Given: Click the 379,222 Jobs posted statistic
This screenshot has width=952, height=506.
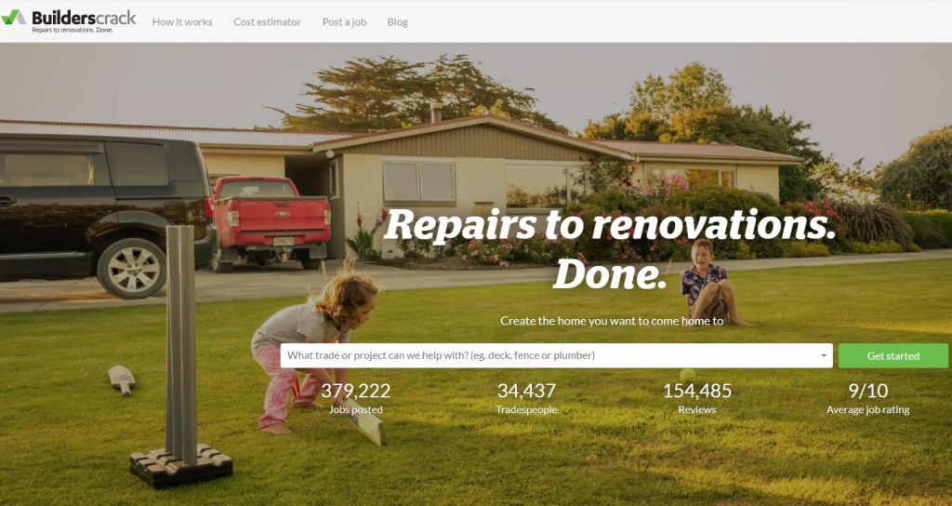Looking at the screenshot, I should pyautogui.click(x=356, y=398).
